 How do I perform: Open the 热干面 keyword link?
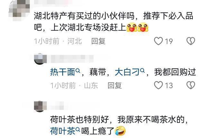point(62,72)
